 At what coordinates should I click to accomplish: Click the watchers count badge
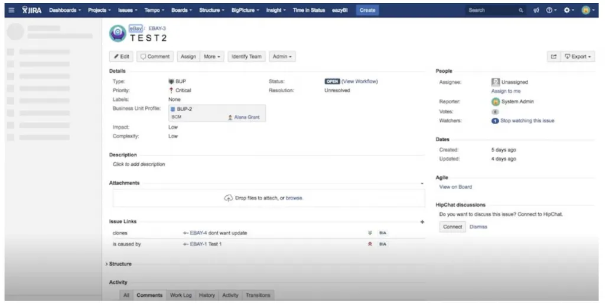tap(495, 121)
